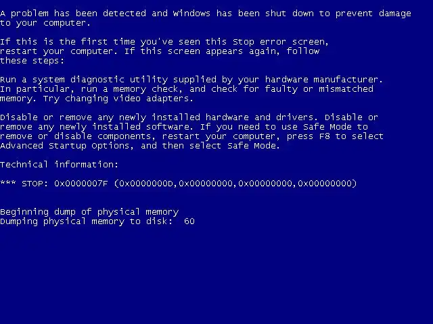Click the 'Beginning dump of physical memory' line
This screenshot has width=433, height=324.
(x=89, y=212)
